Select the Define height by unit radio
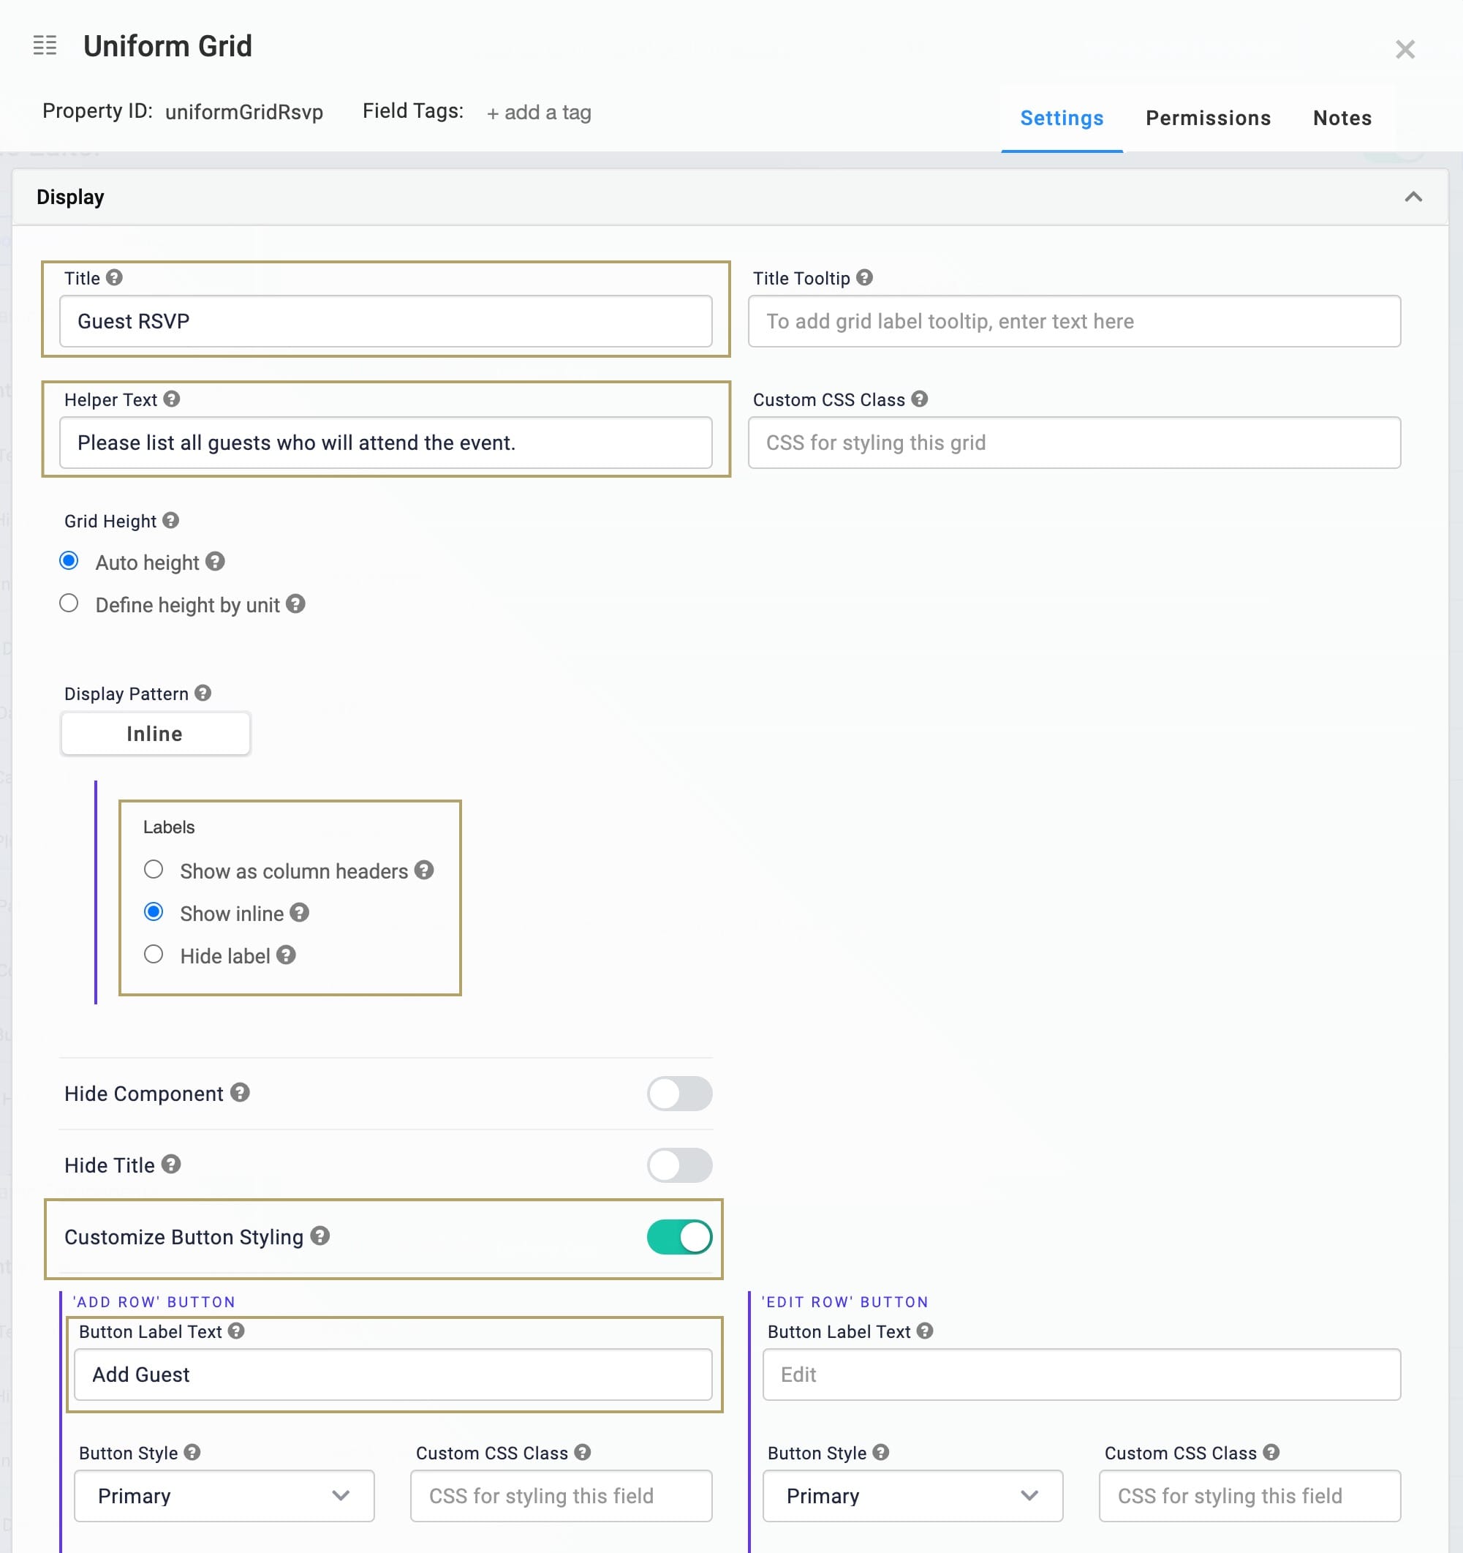 coord(69,603)
